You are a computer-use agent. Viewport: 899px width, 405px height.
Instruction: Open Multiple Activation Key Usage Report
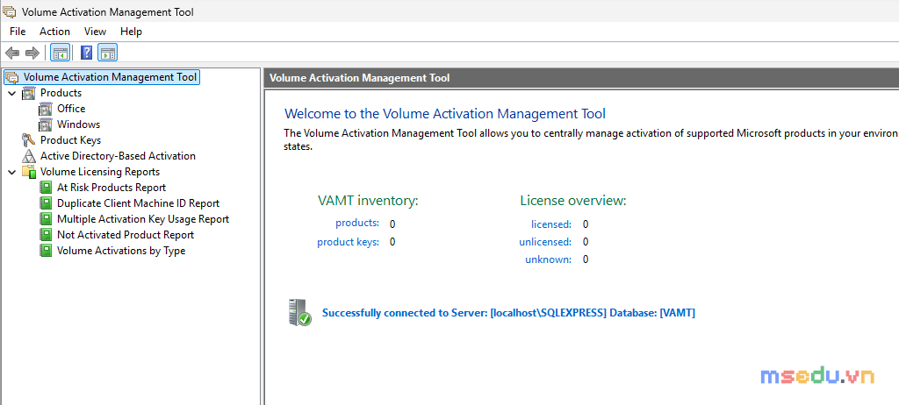pyautogui.click(x=143, y=219)
